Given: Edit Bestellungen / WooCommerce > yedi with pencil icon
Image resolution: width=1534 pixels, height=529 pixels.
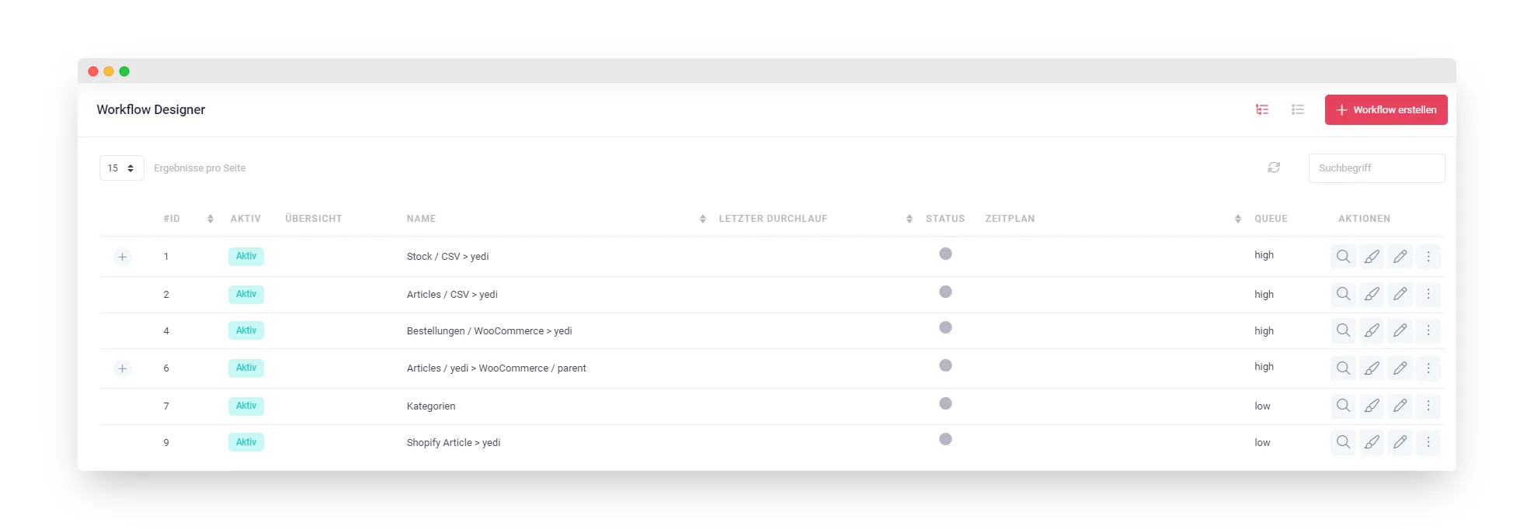Looking at the screenshot, I should [x=1400, y=330].
